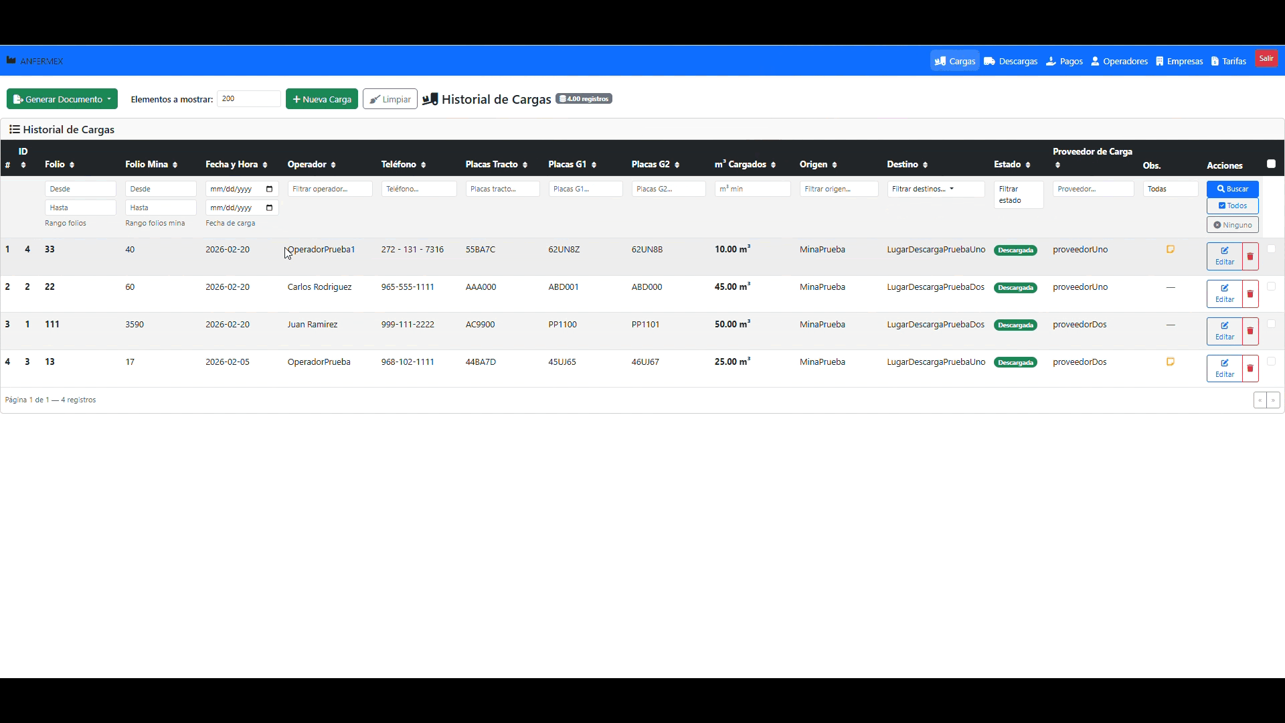
Task: Open calendar picker on Hasta date field
Action: coord(269,208)
